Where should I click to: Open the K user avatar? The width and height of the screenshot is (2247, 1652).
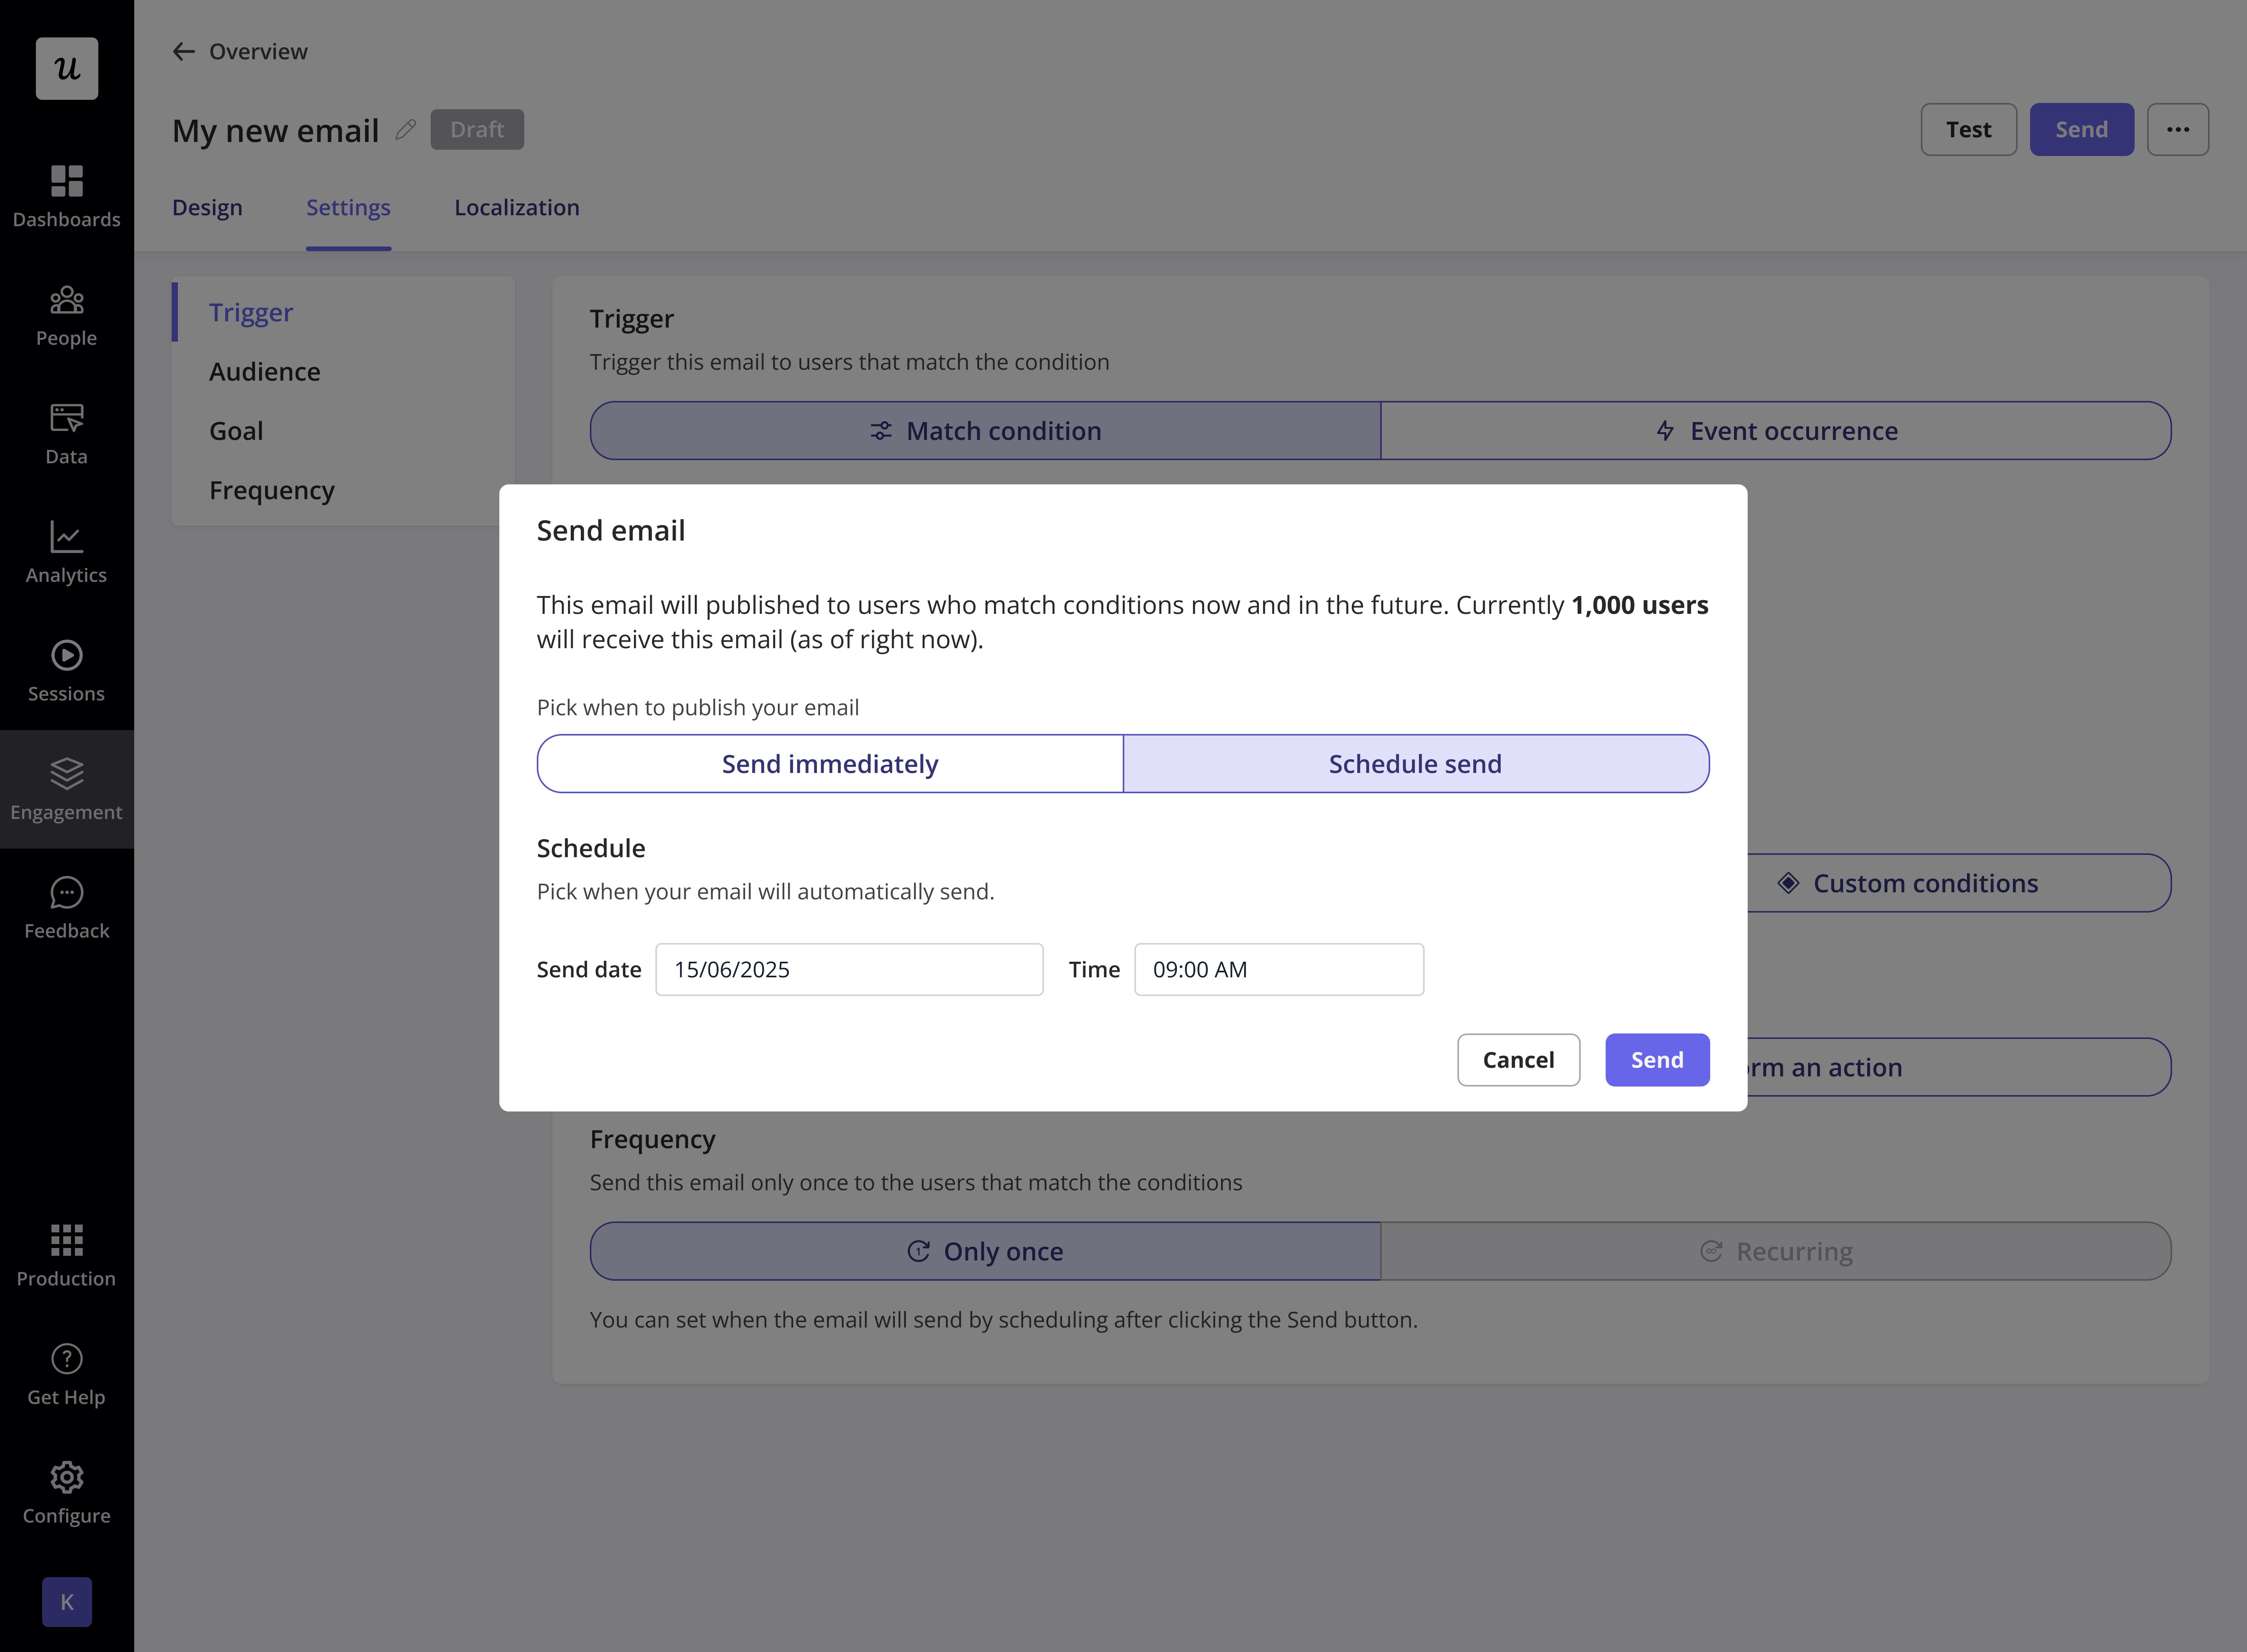[67, 1602]
